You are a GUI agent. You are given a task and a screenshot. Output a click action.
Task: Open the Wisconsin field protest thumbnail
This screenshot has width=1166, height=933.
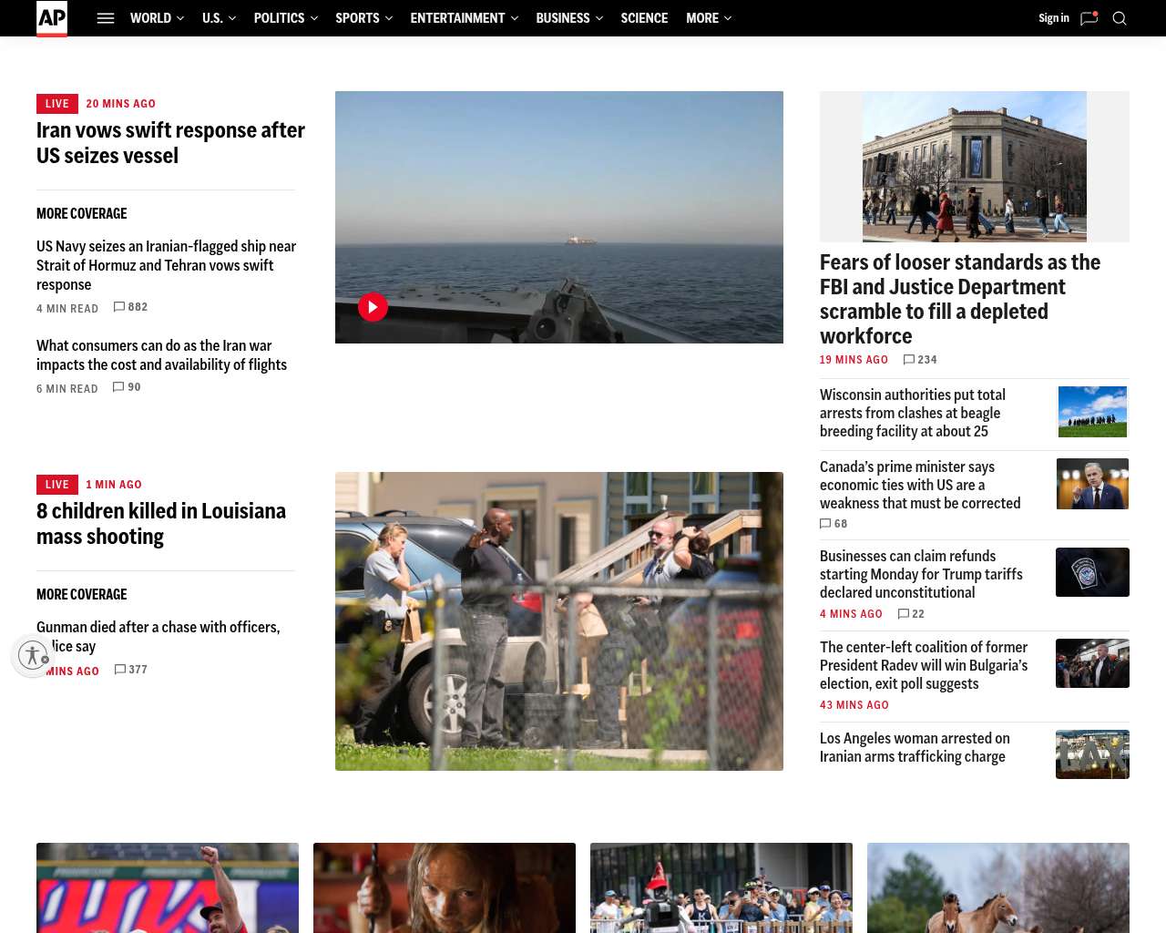1092,412
